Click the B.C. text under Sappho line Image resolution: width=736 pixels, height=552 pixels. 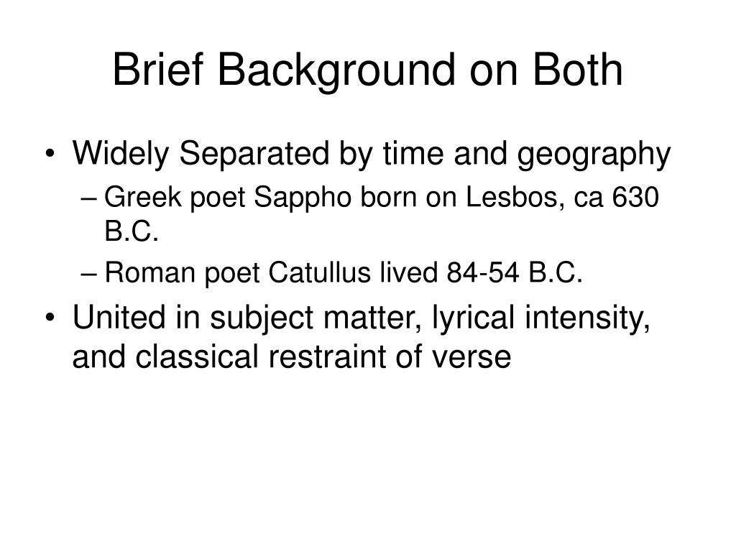(x=132, y=231)
